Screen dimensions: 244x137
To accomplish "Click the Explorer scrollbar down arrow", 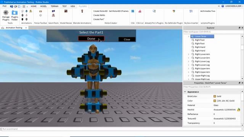I will click(242, 79).
